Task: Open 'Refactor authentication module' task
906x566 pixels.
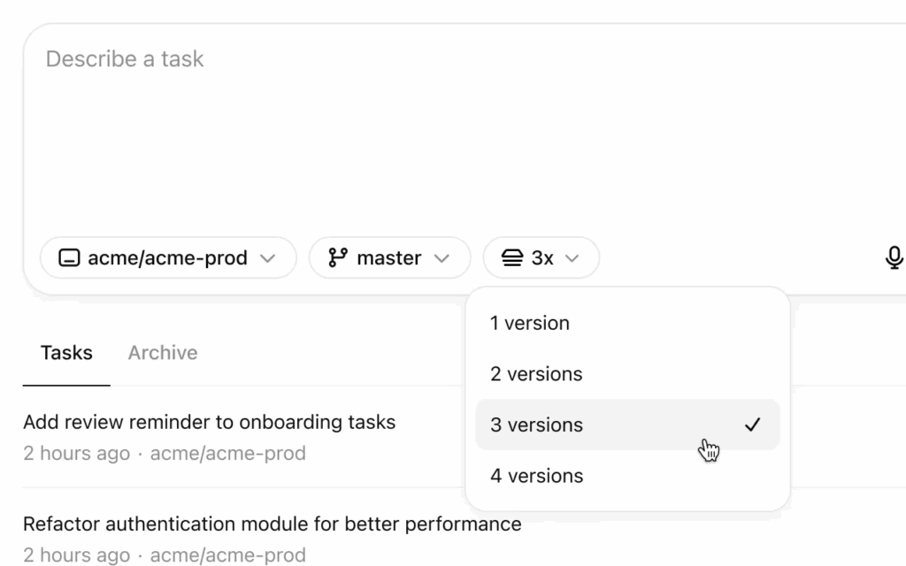Action: click(273, 524)
